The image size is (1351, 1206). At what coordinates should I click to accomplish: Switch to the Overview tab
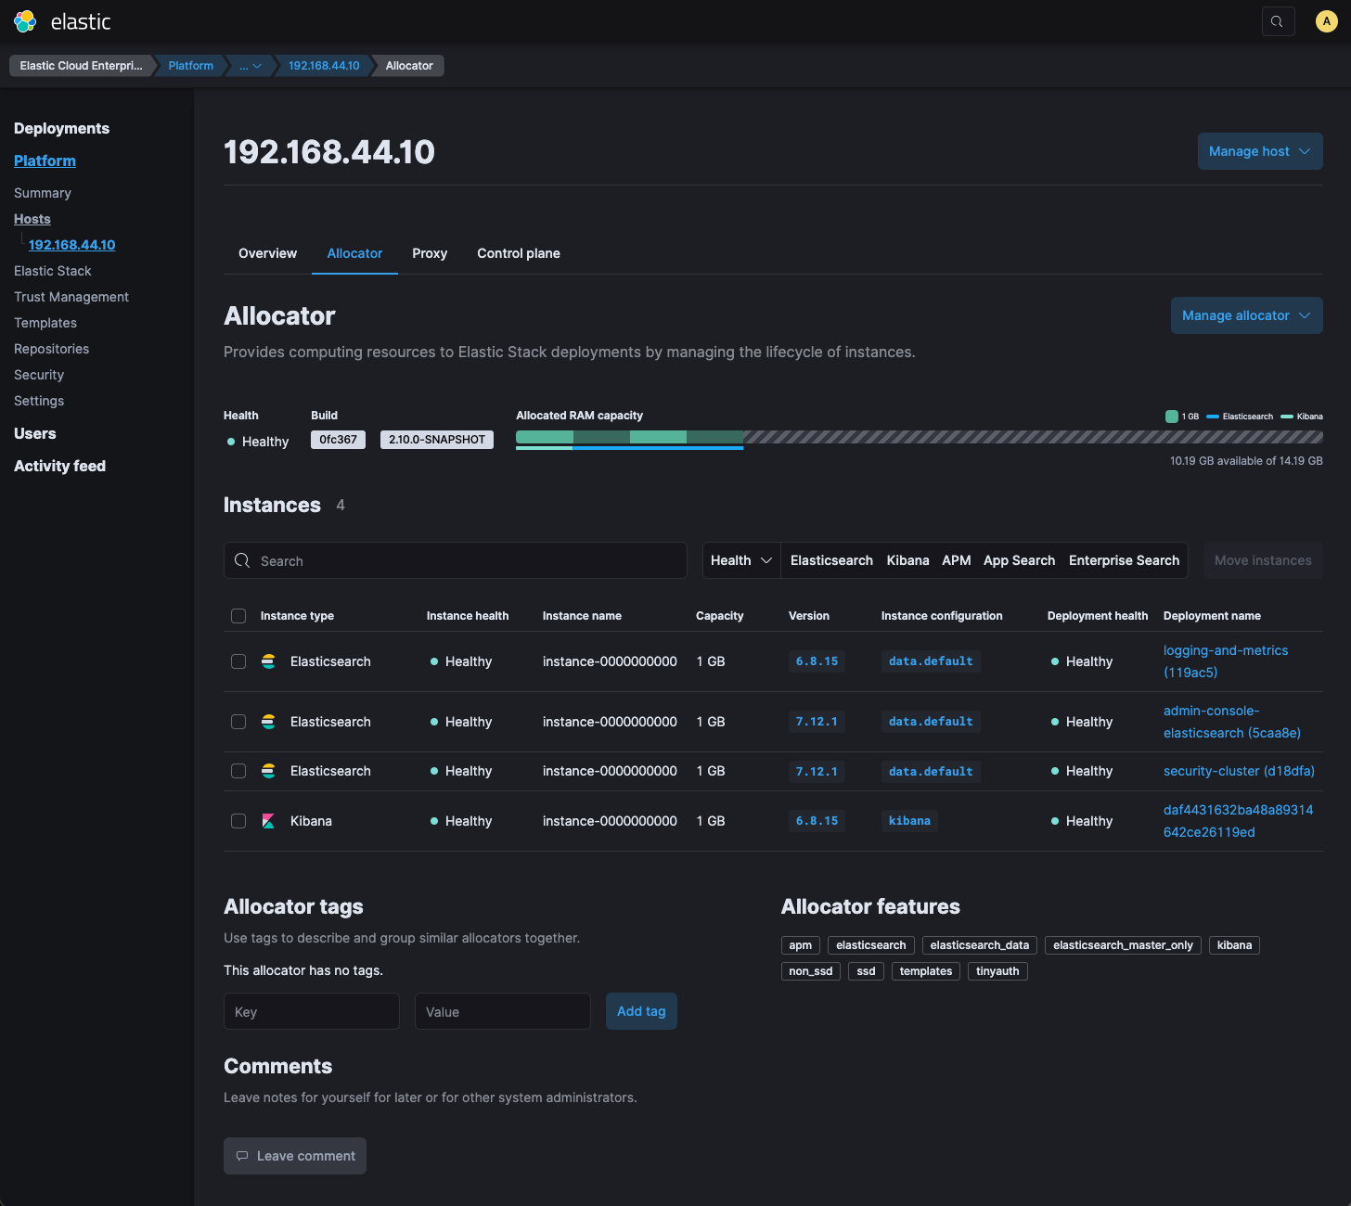tap(267, 253)
